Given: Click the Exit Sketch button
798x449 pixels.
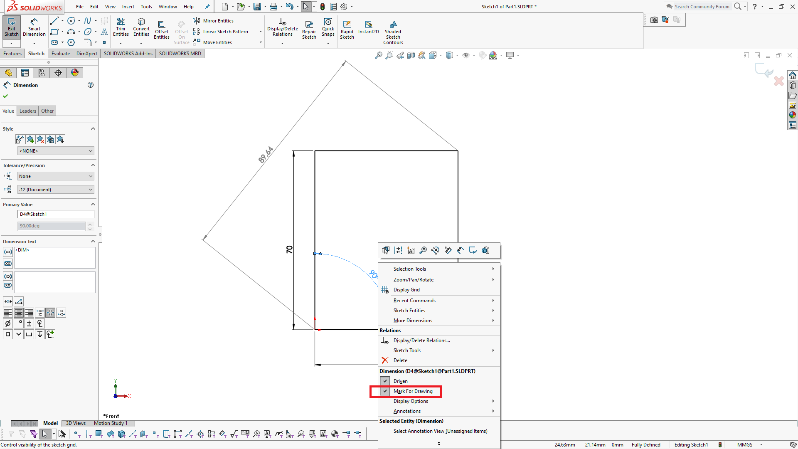Looking at the screenshot, I should [x=12, y=27].
